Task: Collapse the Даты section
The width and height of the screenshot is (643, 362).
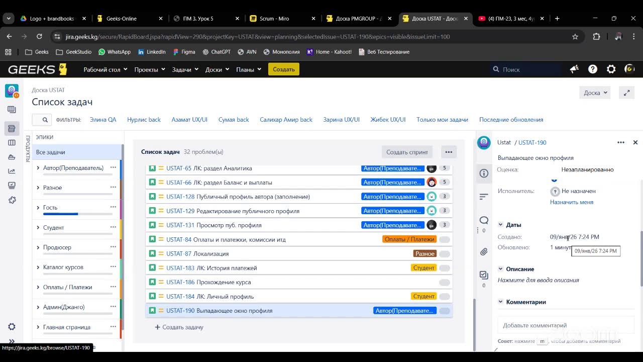Action: coord(500,225)
